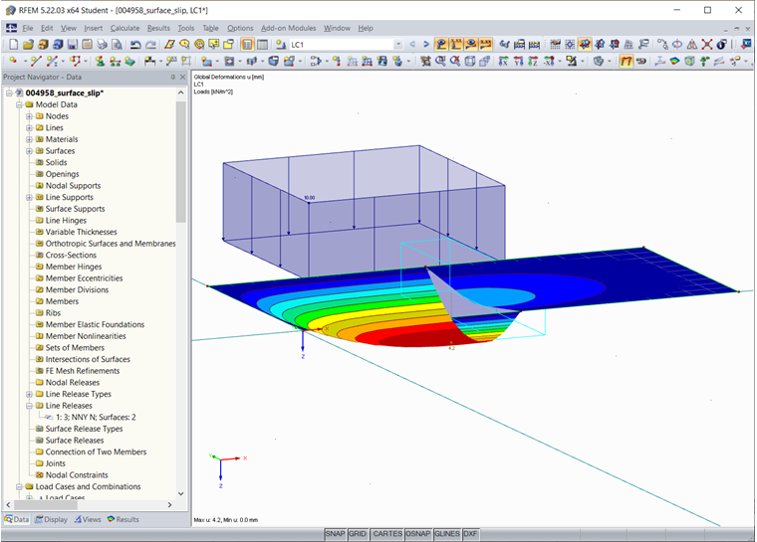Expand the Nodes tree folder
Screen dimensions: 757x542
(29, 116)
